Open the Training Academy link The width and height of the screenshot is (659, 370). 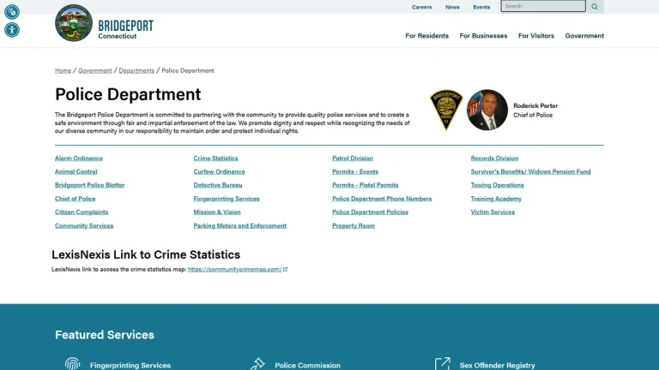point(496,199)
